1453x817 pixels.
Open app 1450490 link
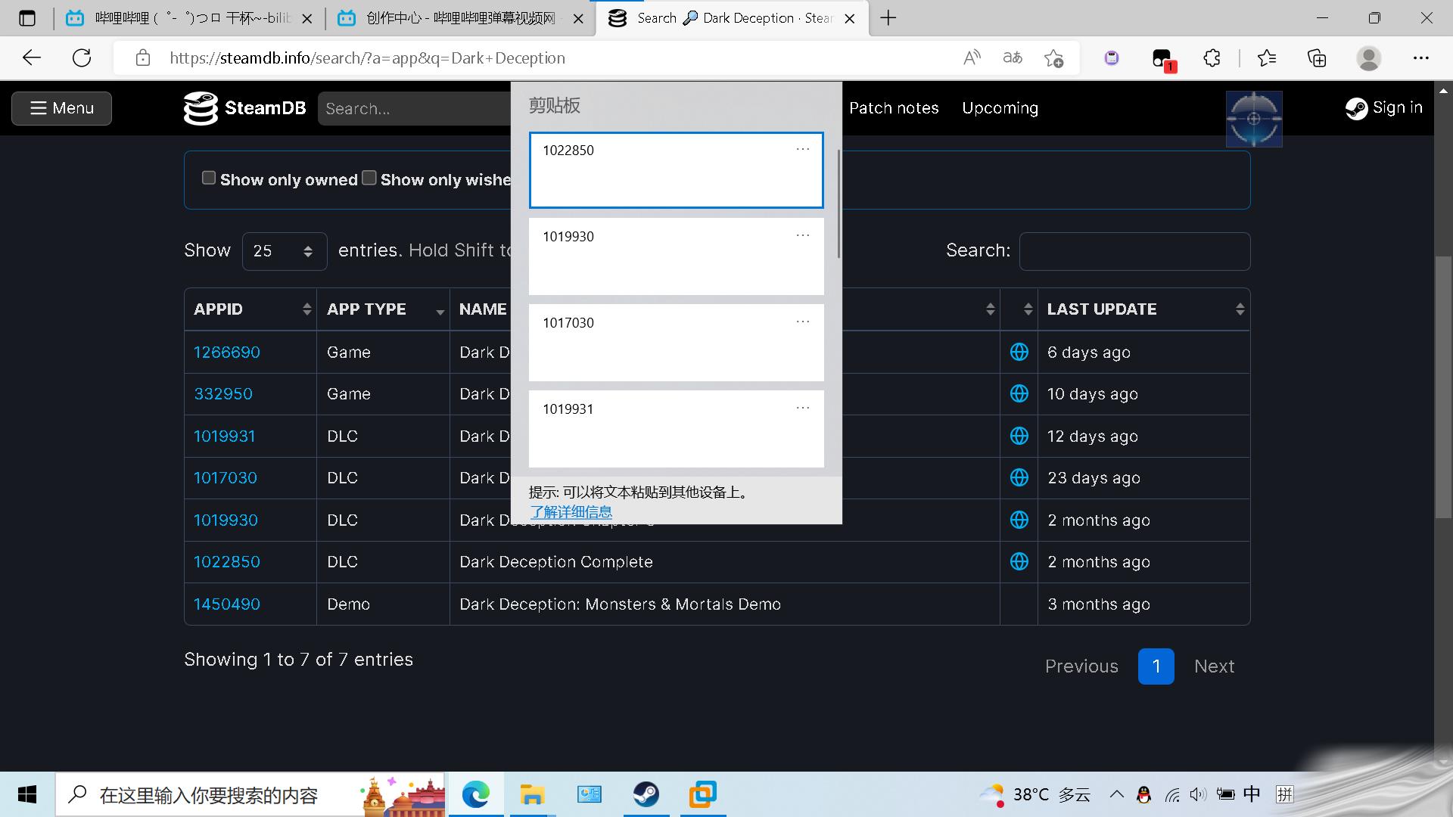pyautogui.click(x=227, y=604)
